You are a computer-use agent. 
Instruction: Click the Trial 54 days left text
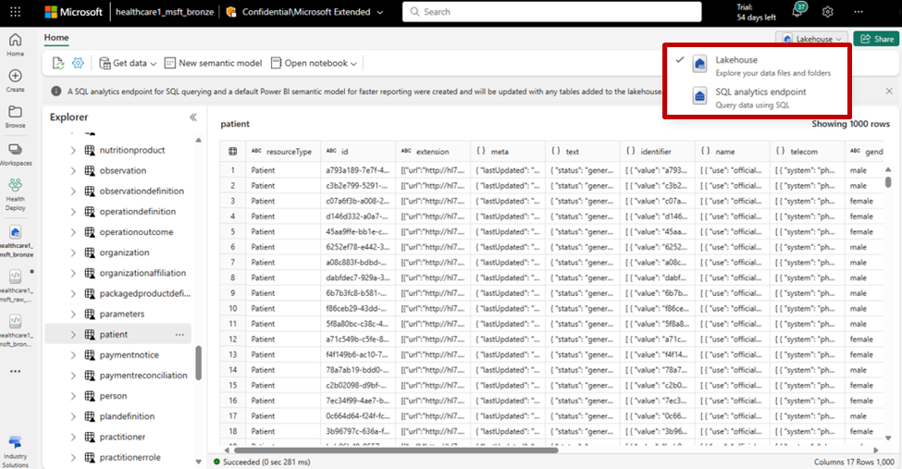pos(756,12)
